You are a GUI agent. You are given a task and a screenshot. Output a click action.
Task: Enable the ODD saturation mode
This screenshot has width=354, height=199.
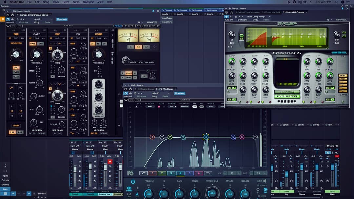[16, 68]
